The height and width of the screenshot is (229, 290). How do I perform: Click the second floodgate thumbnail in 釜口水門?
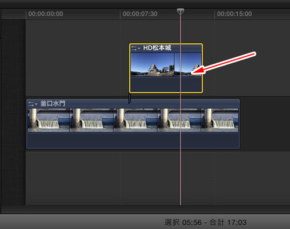click(92, 120)
